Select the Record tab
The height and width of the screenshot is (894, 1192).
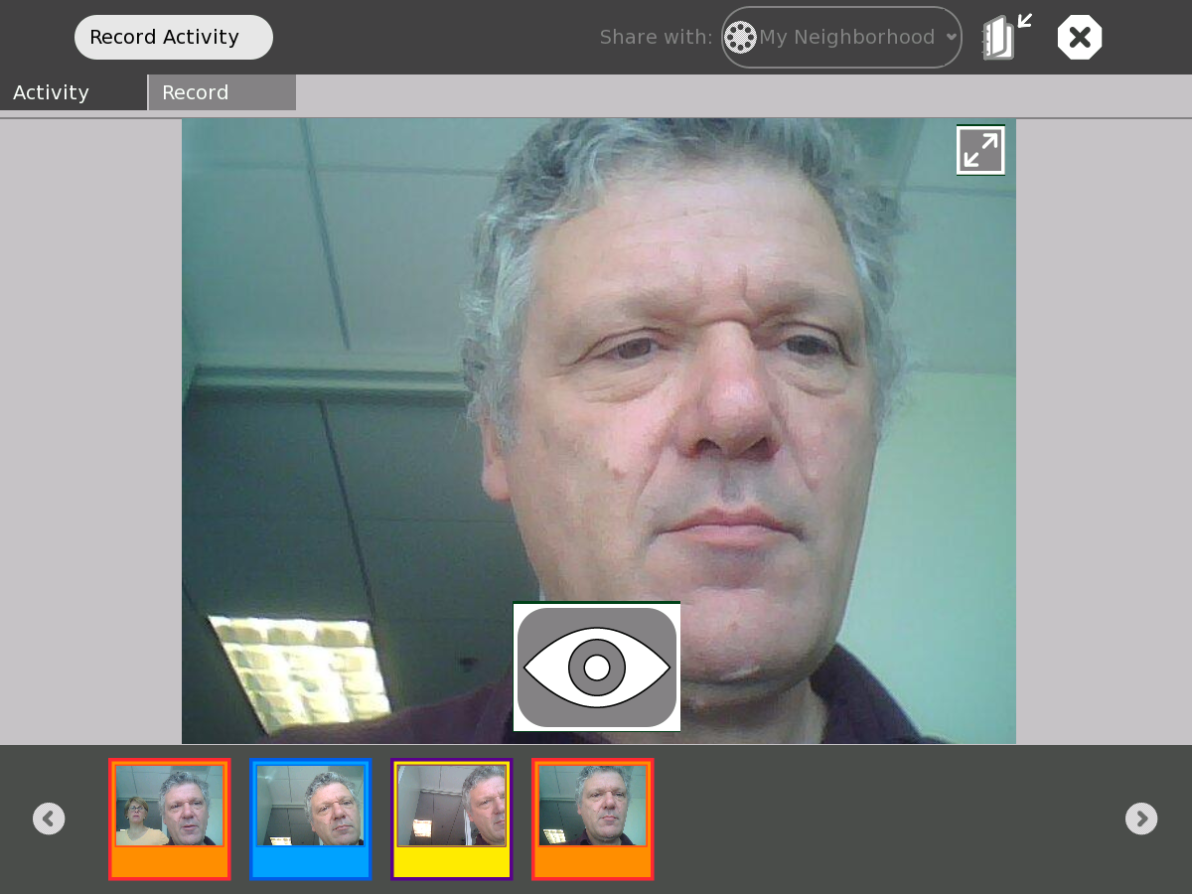tap(222, 92)
